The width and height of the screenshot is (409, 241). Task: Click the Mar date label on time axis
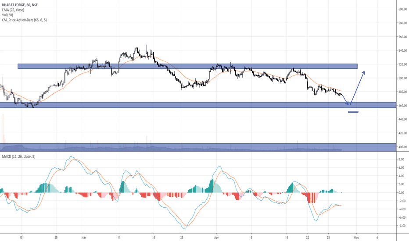click(84, 237)
